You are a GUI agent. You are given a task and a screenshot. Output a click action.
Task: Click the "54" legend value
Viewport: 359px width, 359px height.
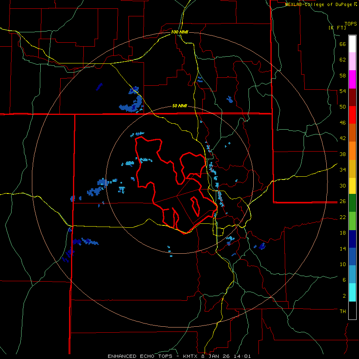tap(343, 91)
